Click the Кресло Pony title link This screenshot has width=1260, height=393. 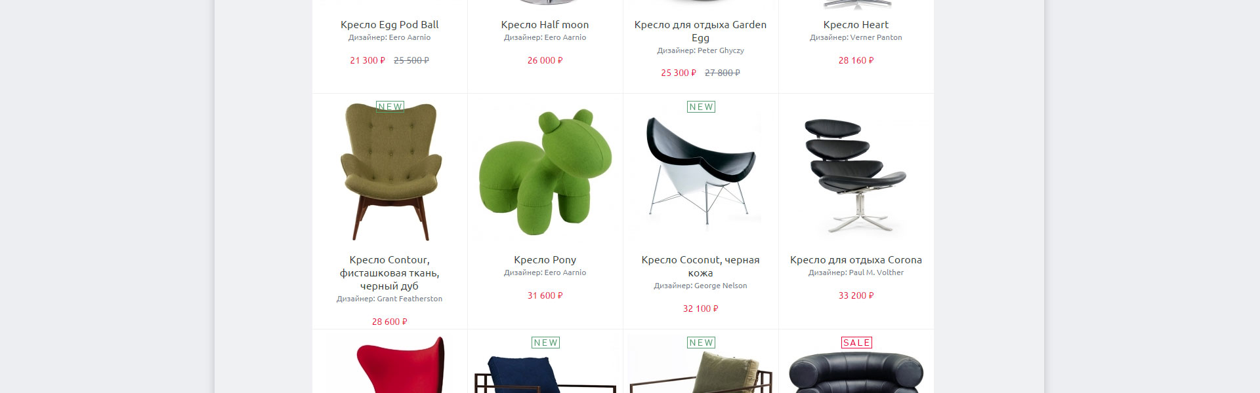[545, 260]
